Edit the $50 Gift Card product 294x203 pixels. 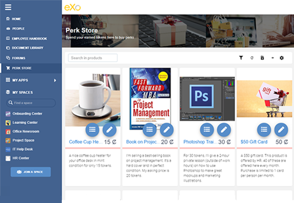(x=281, y=130)
